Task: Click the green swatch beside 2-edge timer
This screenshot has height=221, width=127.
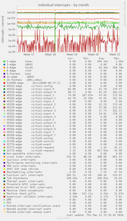Action: (4, 61)
